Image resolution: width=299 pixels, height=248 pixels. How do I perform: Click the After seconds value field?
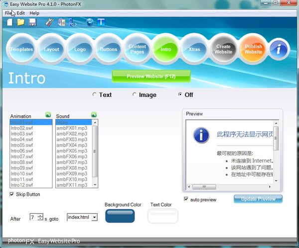[x=33, y=217]
